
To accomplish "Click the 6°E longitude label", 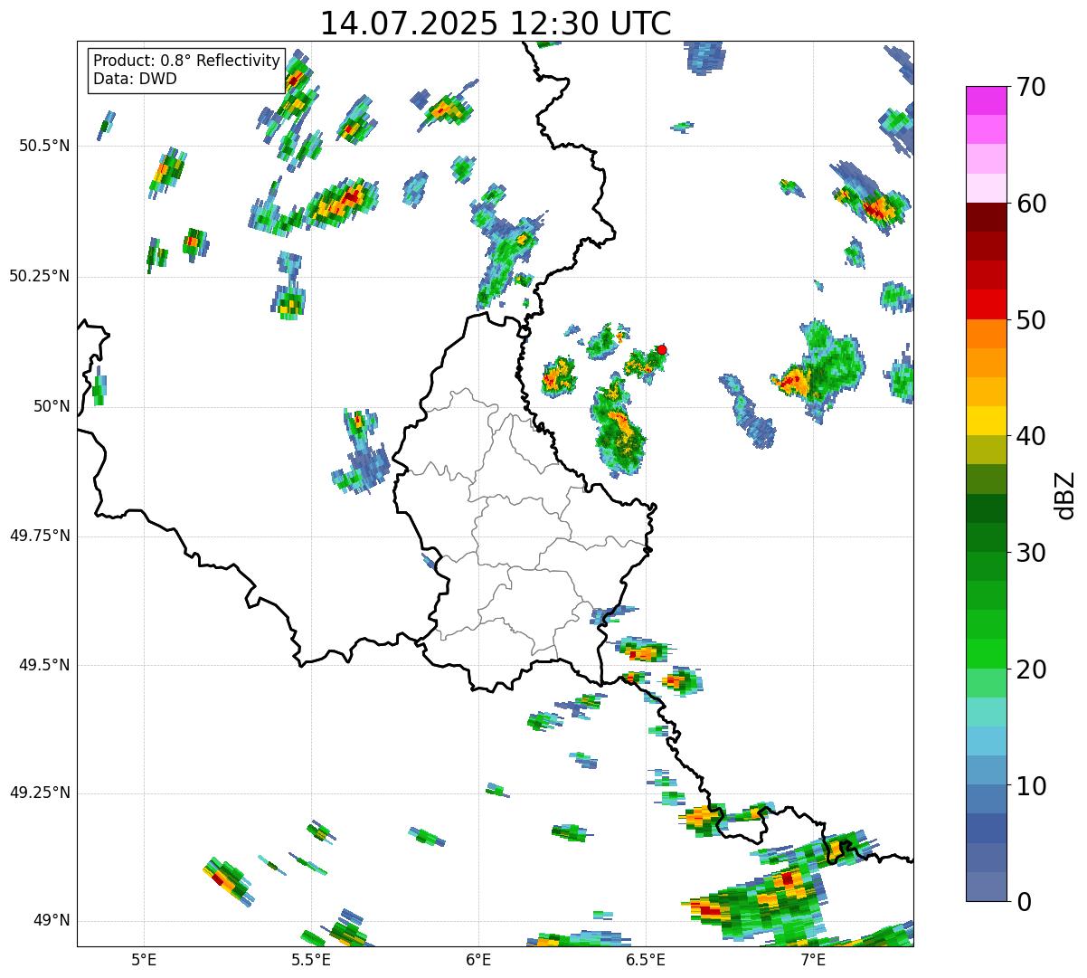I will click(478, 960).
